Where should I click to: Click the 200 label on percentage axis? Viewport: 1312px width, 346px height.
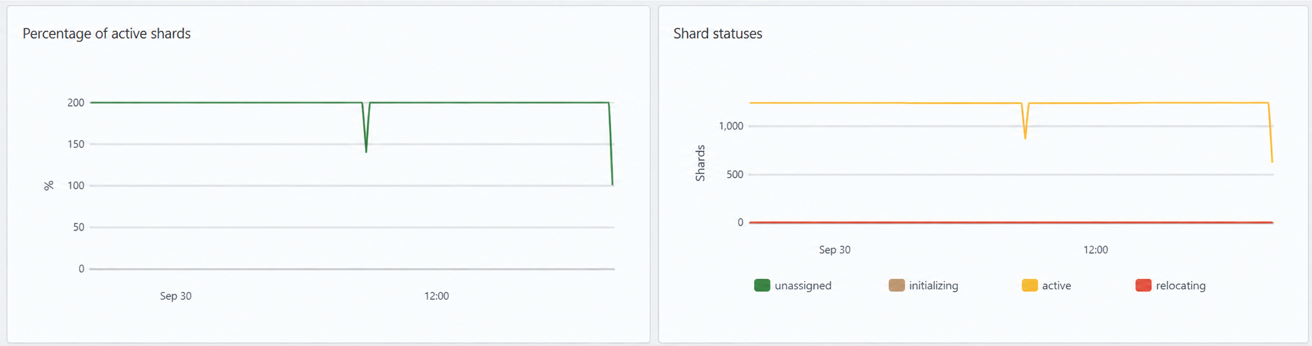pyautogui.click(x=76, y=103)
